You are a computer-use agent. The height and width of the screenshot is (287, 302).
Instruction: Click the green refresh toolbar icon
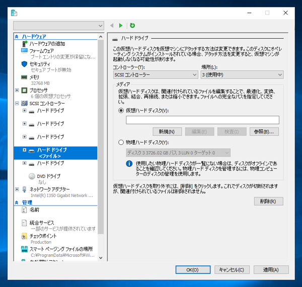click(132, 26)
